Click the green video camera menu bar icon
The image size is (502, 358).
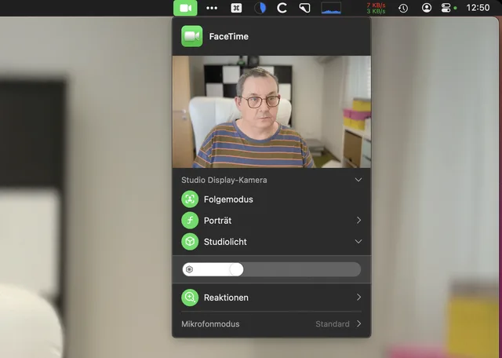[185, 8]
